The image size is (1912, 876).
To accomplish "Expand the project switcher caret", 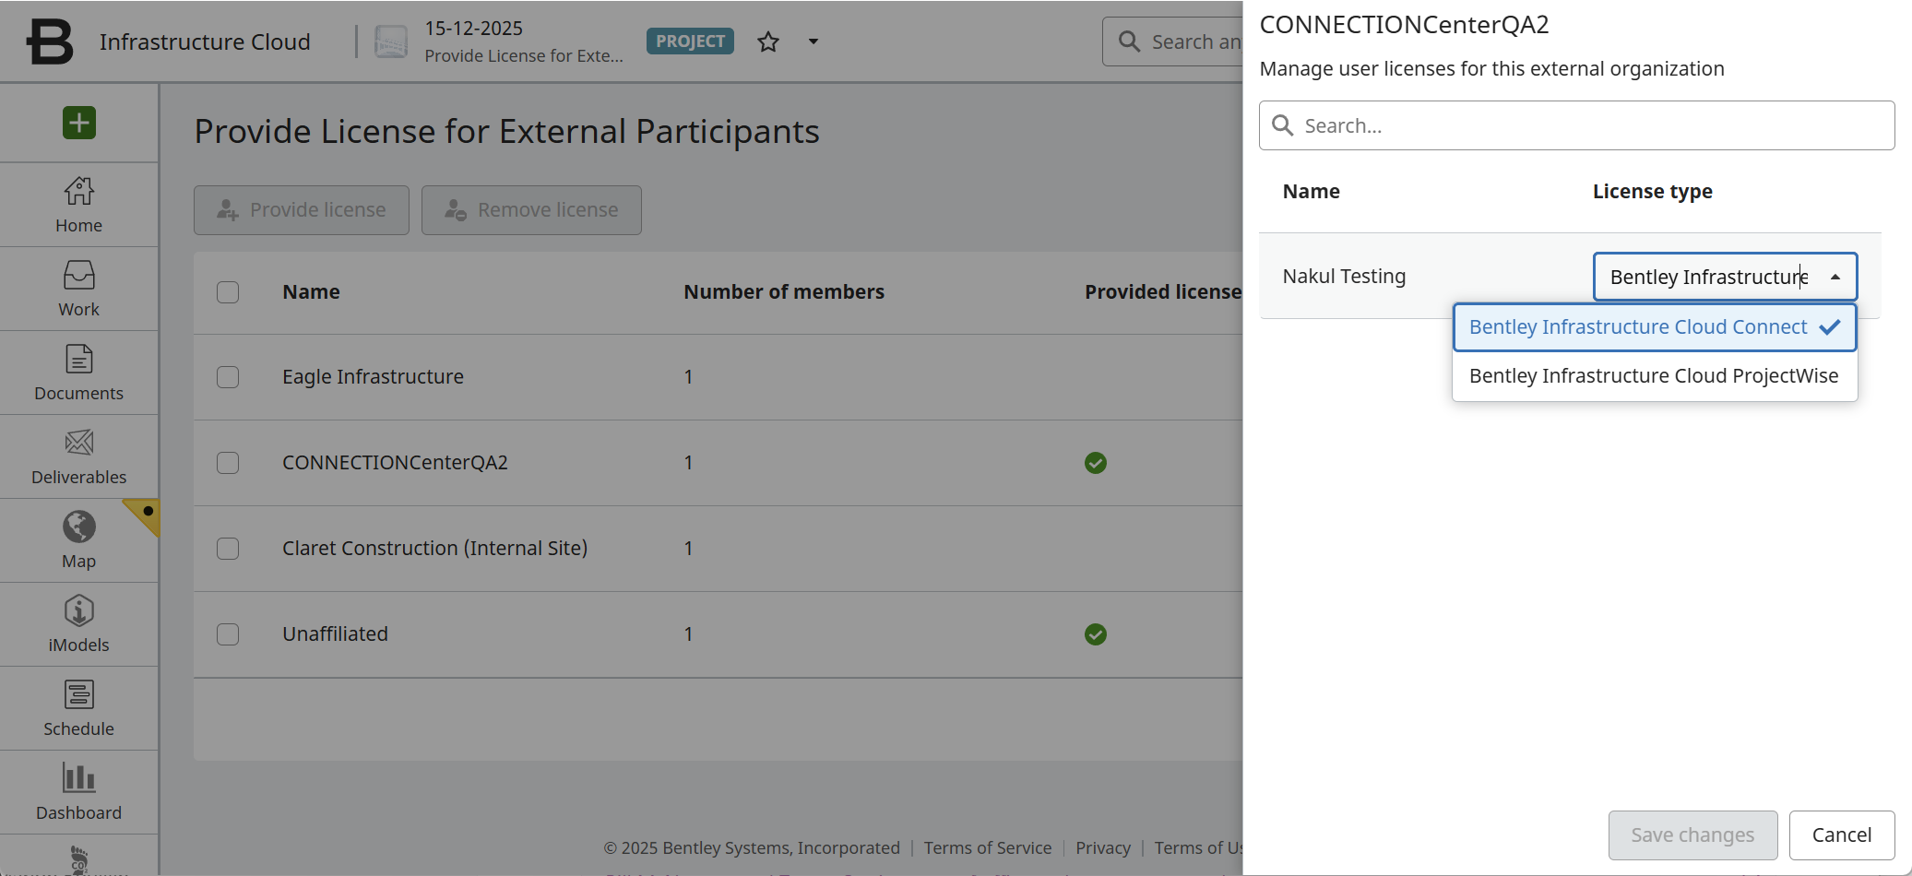I will [813, 41].
